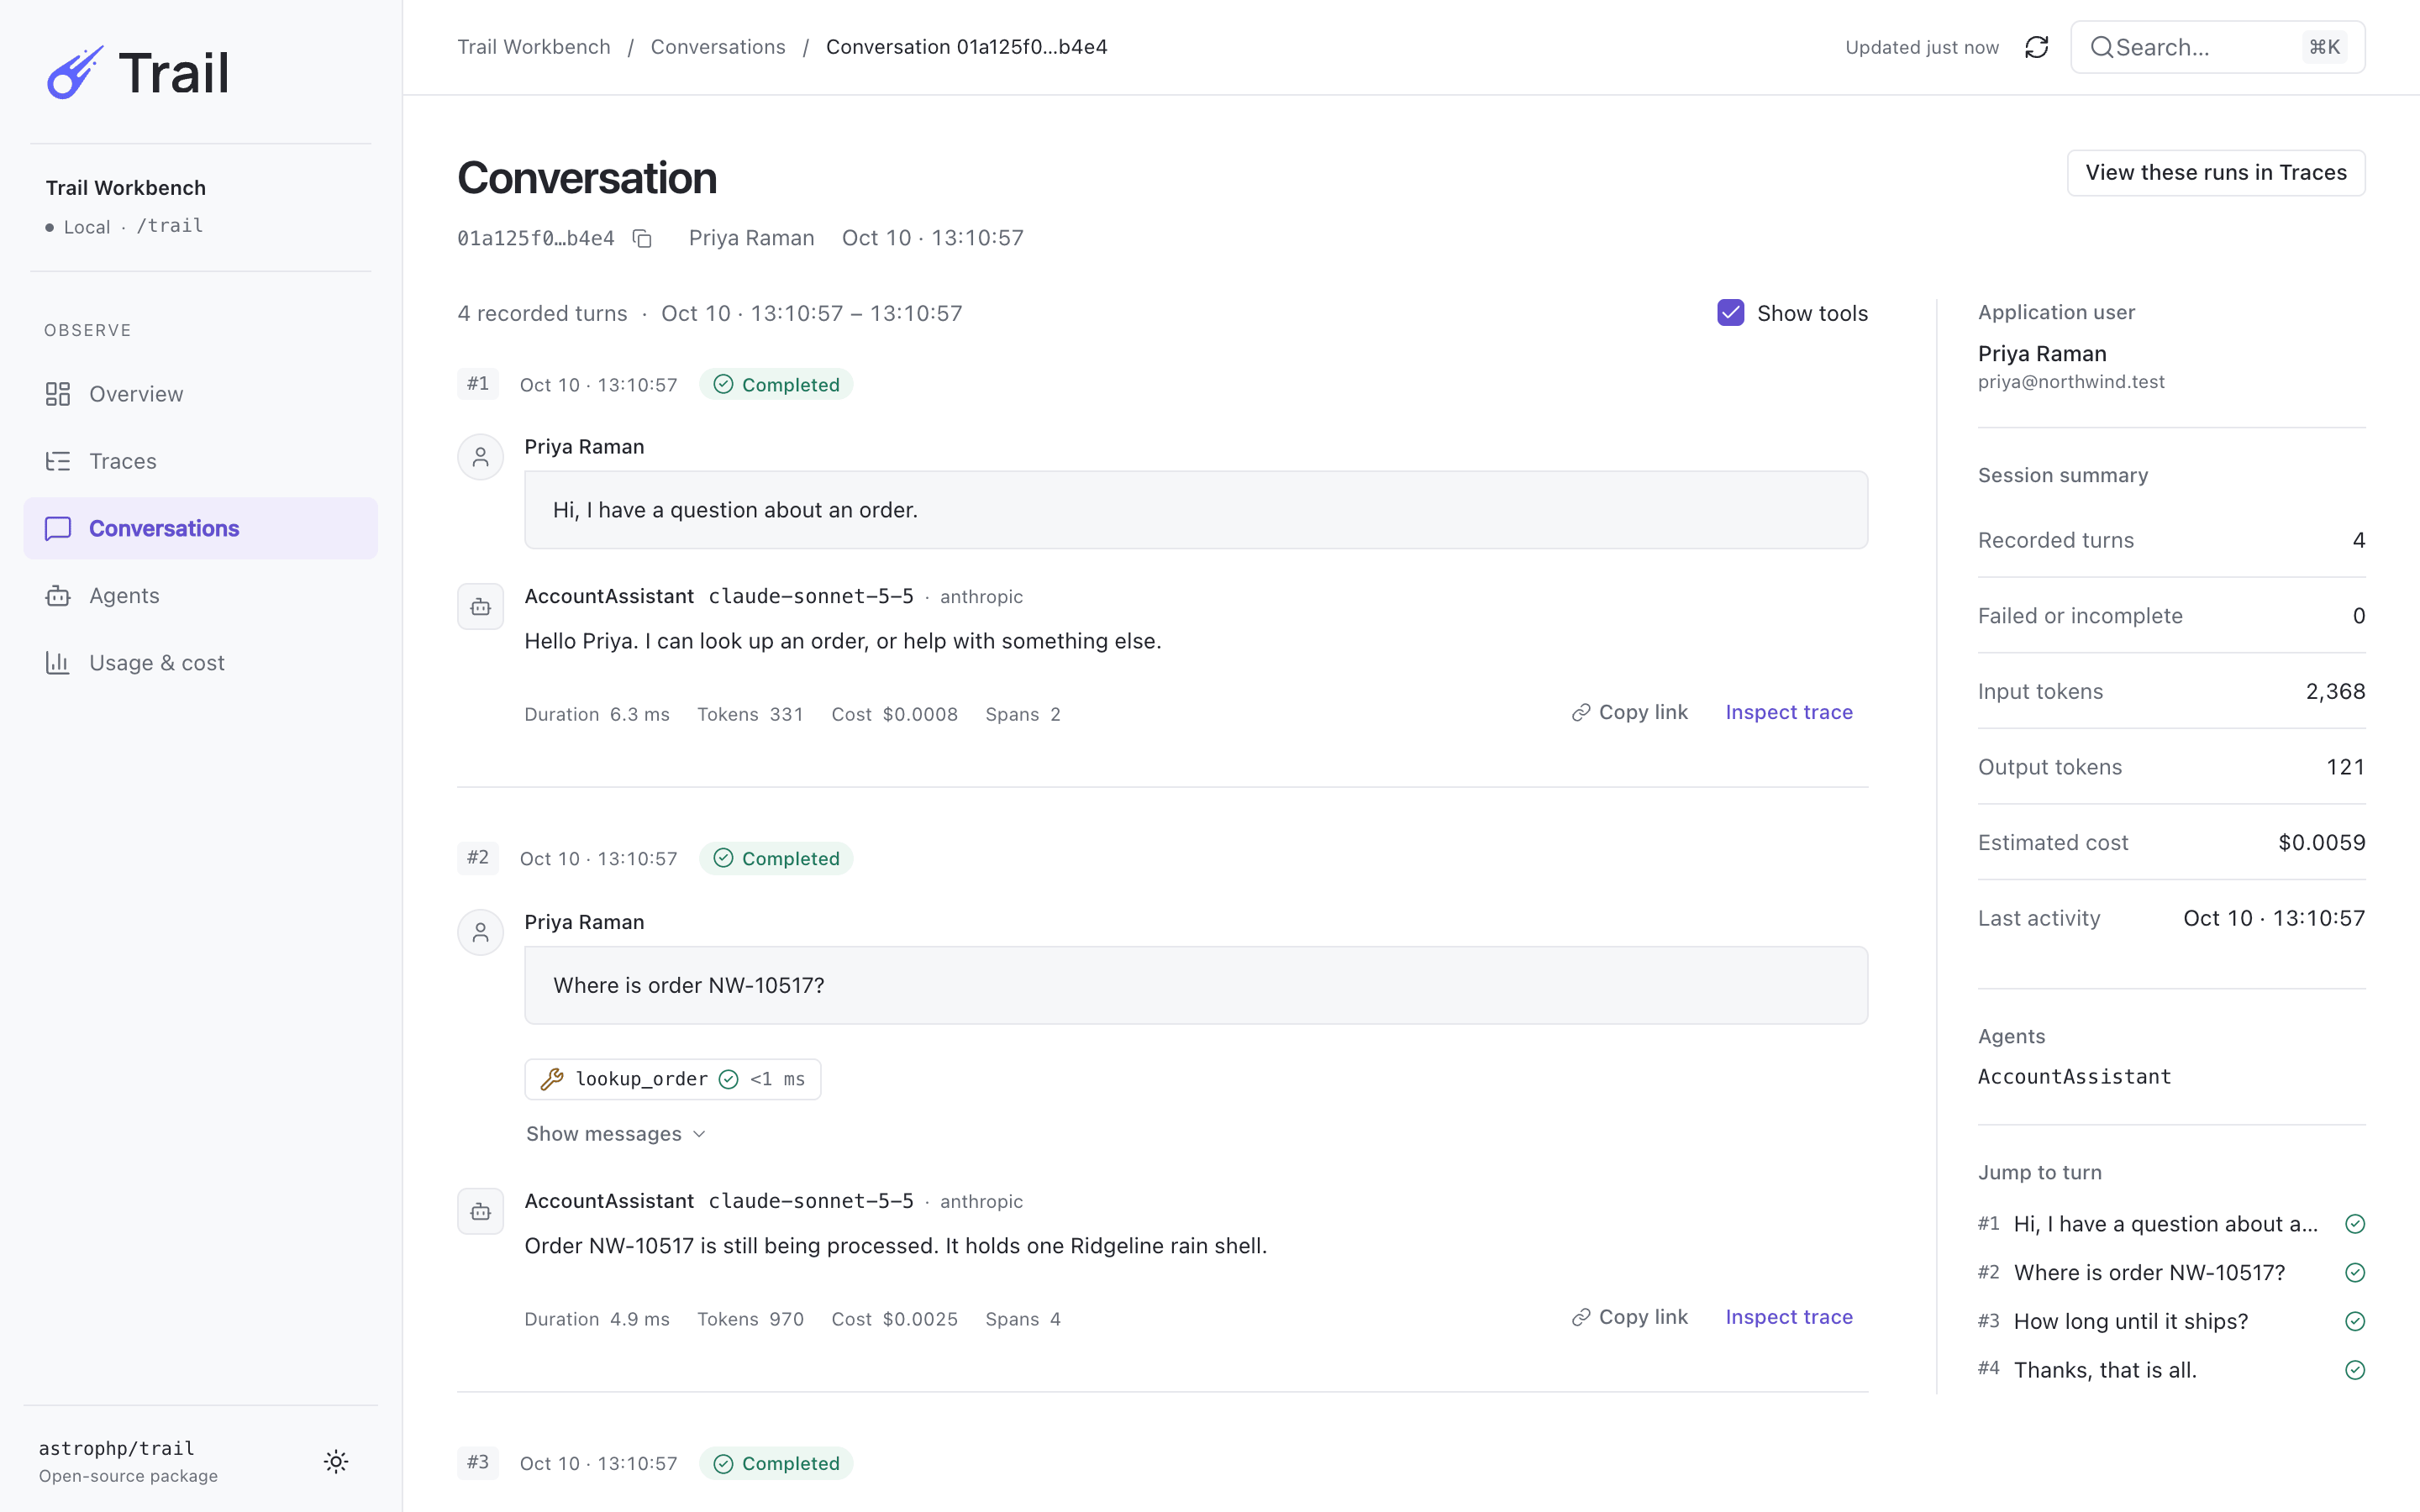Click the Trail comet logo icon
Screen dimensions: 2420x1512
pos(75,72)
